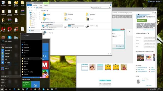
Task: Expand Notepad++ jump list arrow
Action: (x=19, y=53)
